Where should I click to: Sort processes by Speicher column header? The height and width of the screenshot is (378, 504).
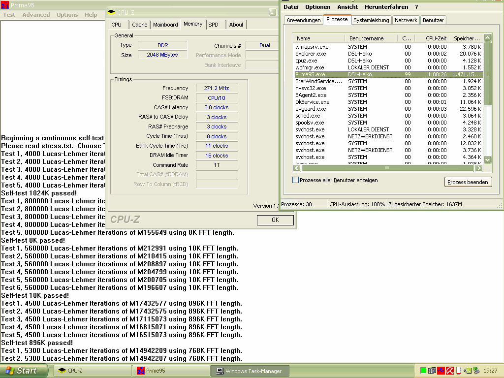(x=467, y=38)
